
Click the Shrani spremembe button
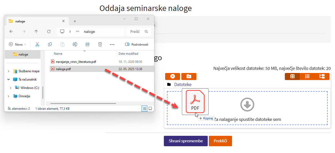pyautogui.click(x=186, y=141)
